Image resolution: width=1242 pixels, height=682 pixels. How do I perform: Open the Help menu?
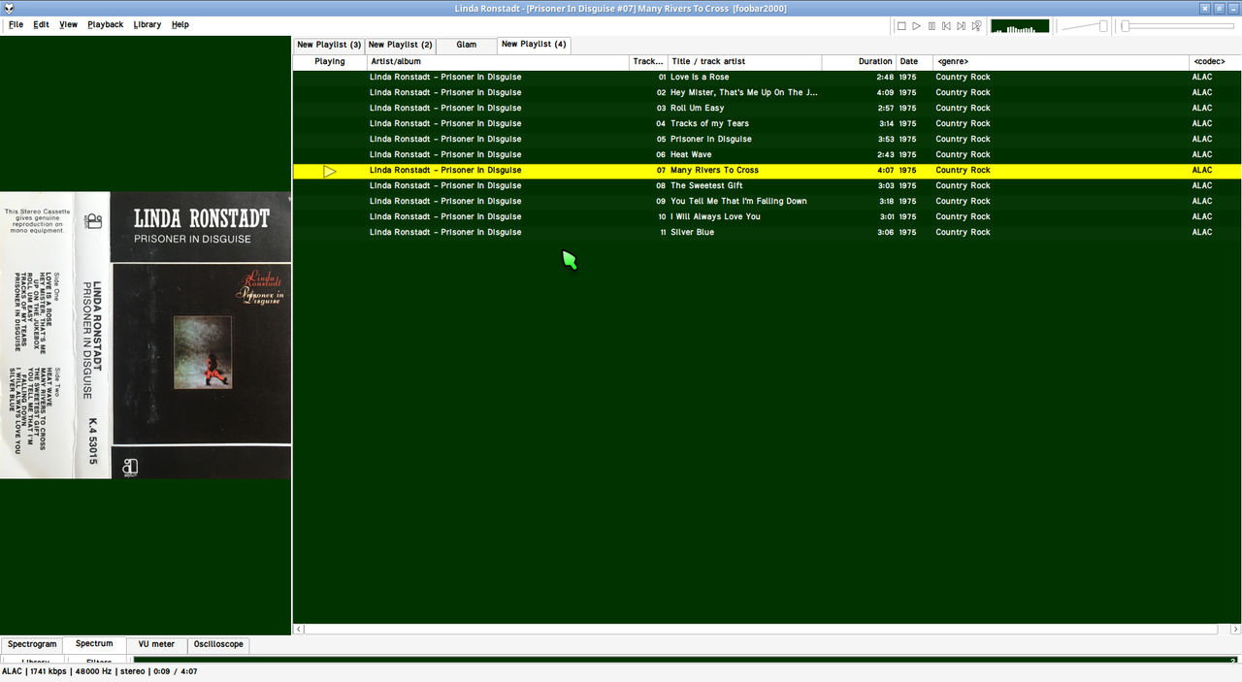[180, 24]
